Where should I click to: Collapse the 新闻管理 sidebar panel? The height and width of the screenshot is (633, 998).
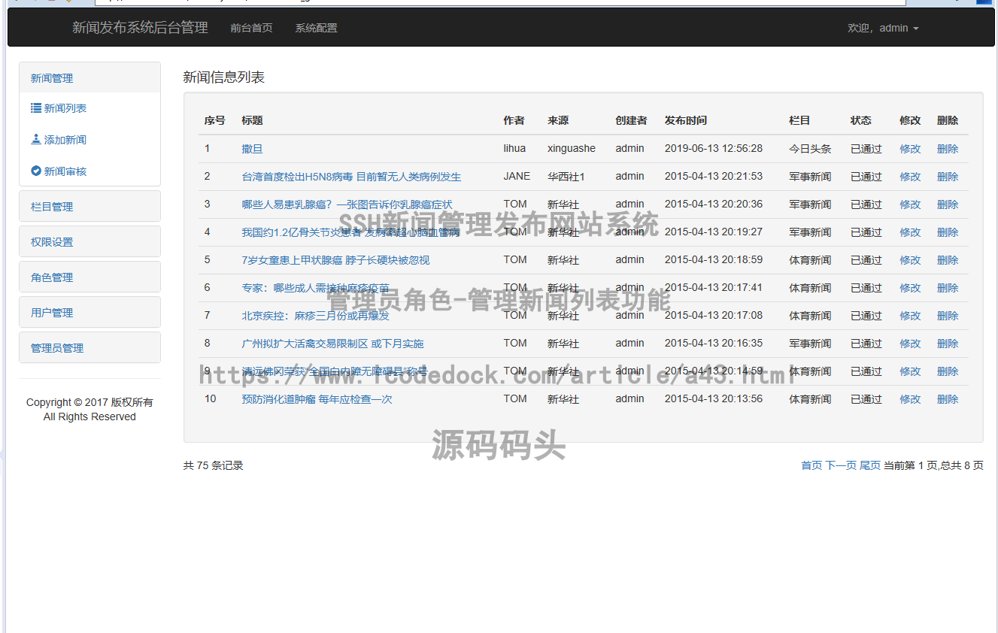click(52, 78)
